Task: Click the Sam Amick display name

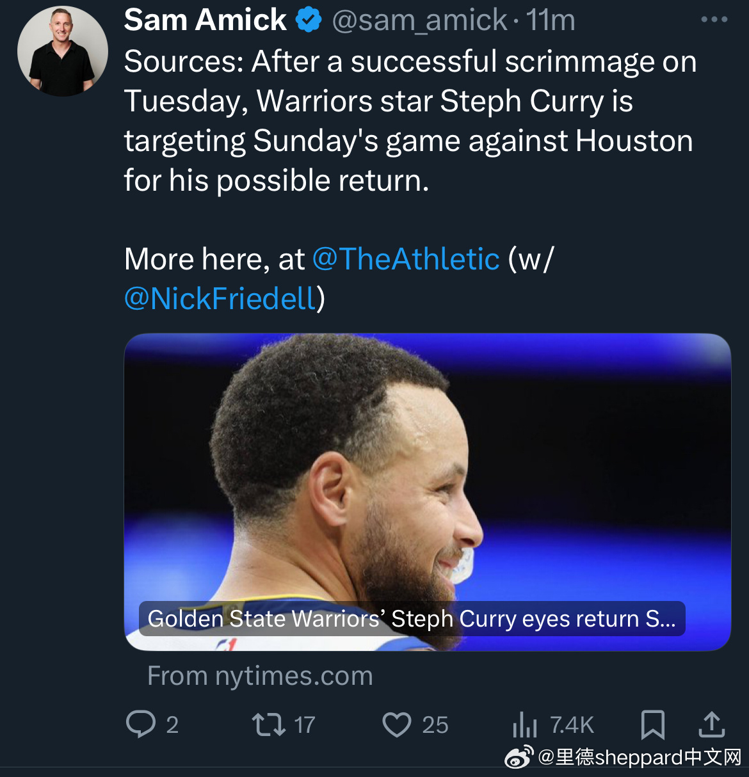Action: point(205,20)
